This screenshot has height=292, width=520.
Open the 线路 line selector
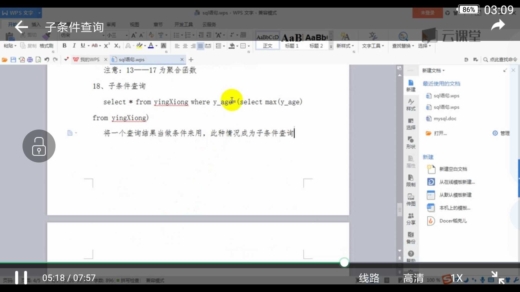pos(369,278)
